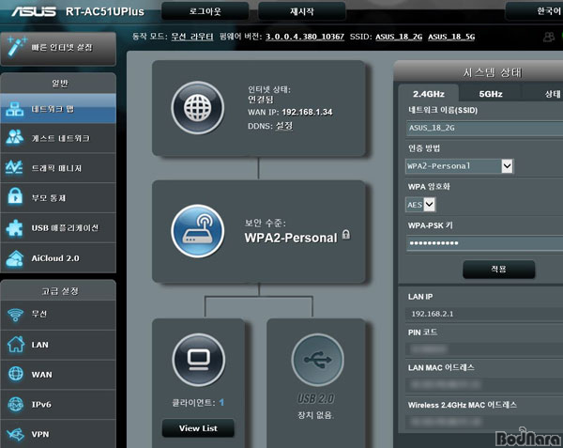
Task: Open firmware version 3.0.0.4.380_10367 link
Action: [305, 37]
